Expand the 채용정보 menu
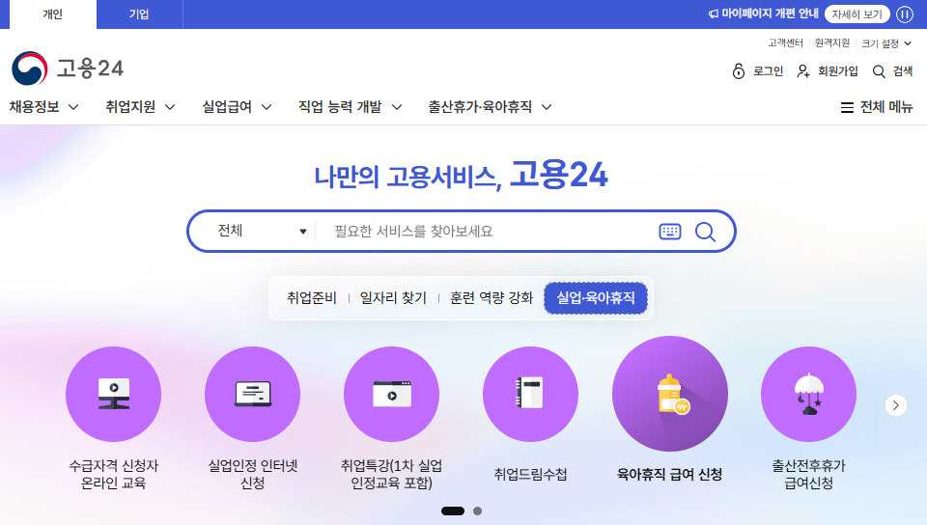This screenshot has height=525, width=927. [x=43, y=107]
